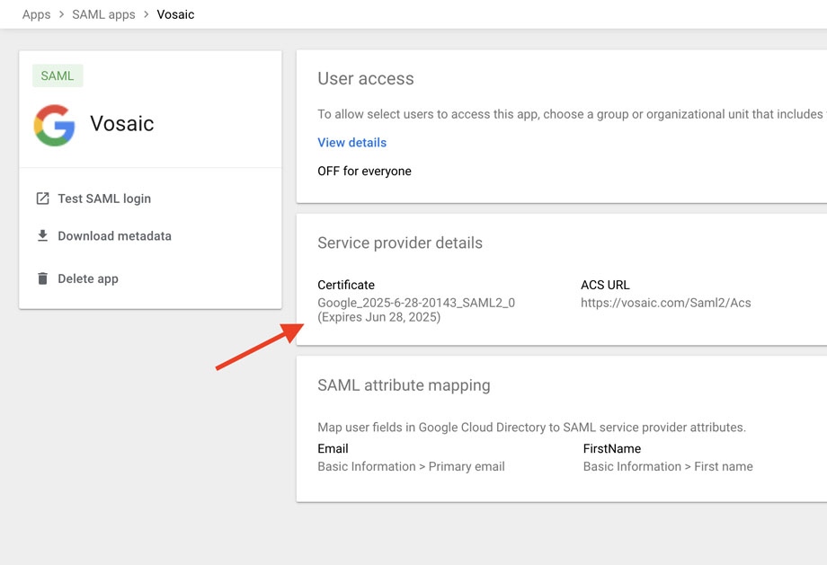Click the Delete app trash icon
Image resolution: width=827 pixels, height=565 pixels.
pyautogui.click(x=43, y=278)
